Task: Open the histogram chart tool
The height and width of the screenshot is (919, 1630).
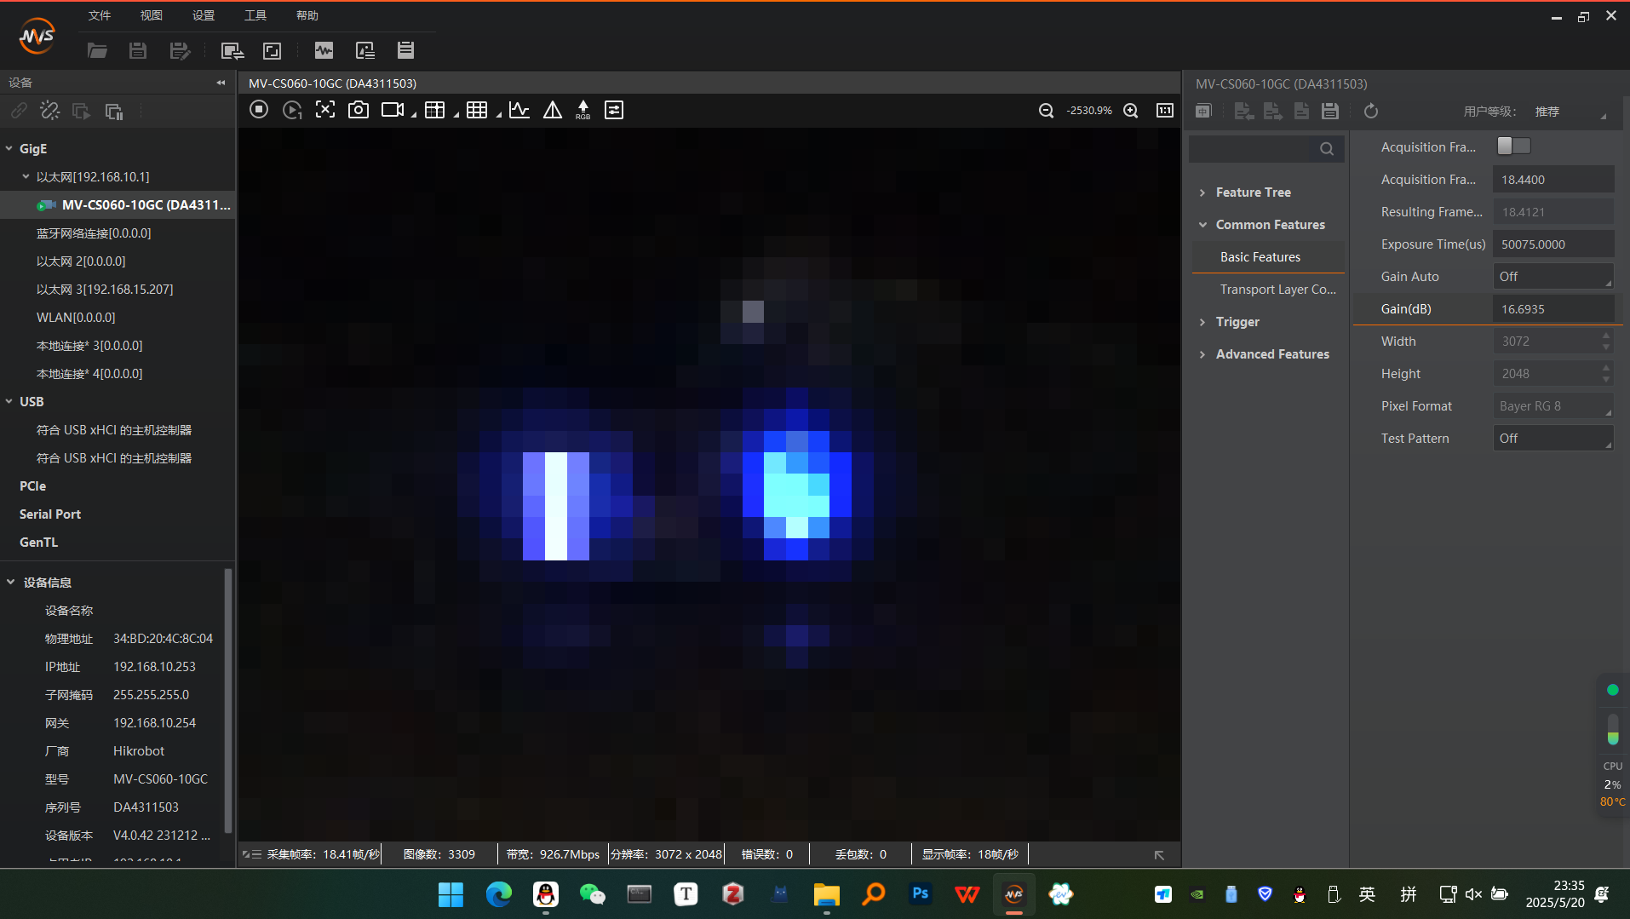Action: (x=519, y=110)
